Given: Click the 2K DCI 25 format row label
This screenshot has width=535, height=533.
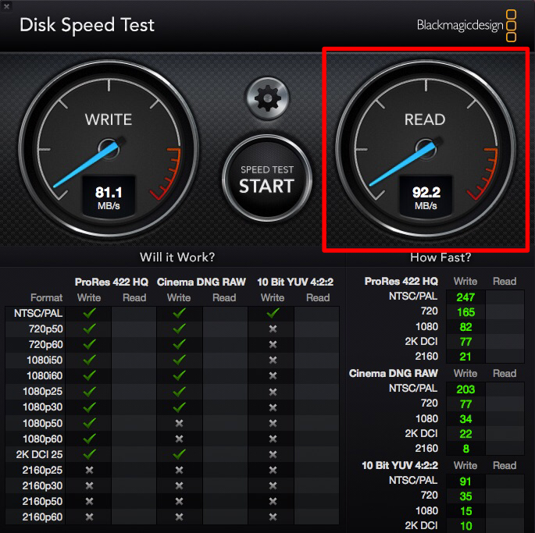Looking at the screenshot, I should pos(39,454).
